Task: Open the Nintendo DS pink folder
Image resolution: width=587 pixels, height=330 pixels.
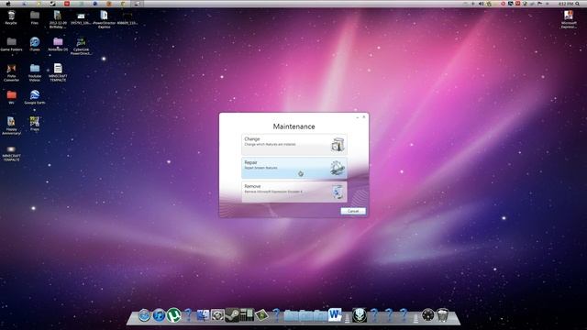Action: tap(58, 44)
